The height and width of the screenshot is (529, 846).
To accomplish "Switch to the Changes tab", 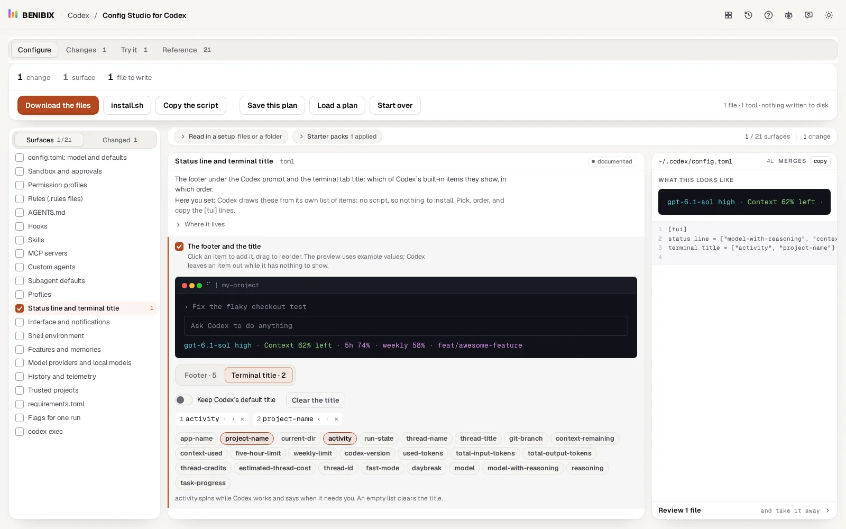I will [x=86, y=50].
